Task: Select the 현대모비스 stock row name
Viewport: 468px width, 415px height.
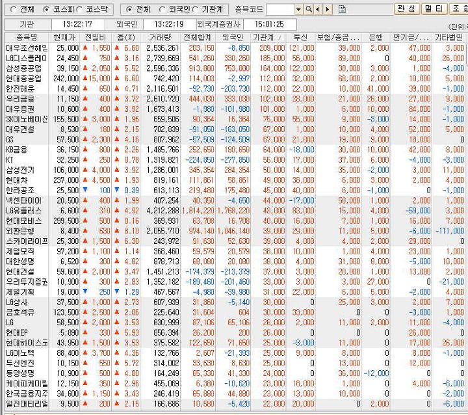Action: tap(23, 221)
